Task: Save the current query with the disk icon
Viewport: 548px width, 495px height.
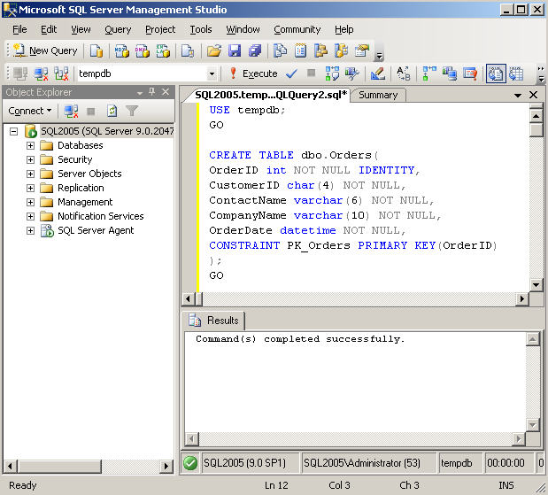Action: pos(235,51)
